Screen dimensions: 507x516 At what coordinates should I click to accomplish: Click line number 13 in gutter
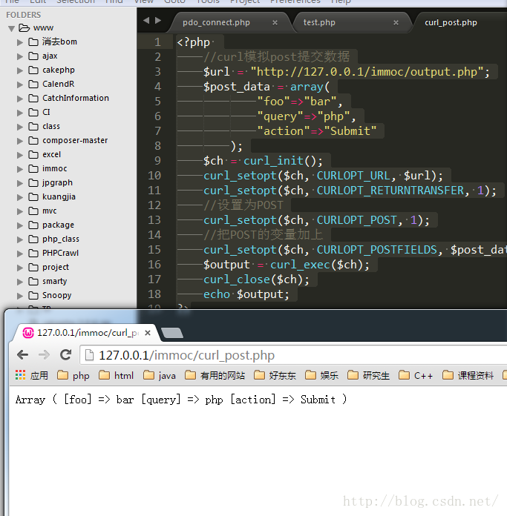tap(154, 220)
